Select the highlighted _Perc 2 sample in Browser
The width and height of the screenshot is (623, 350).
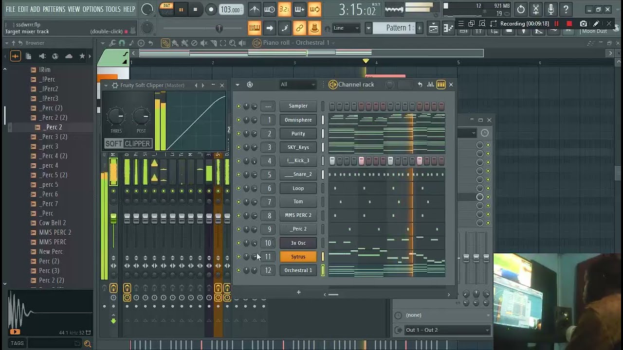53,127
